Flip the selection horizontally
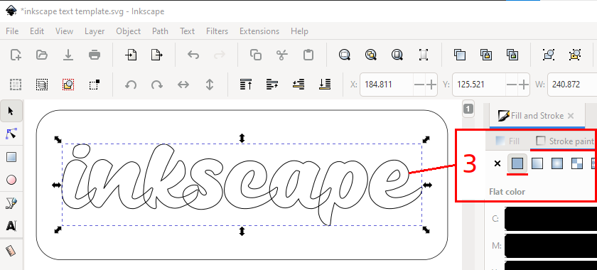 tap(183, 84)
